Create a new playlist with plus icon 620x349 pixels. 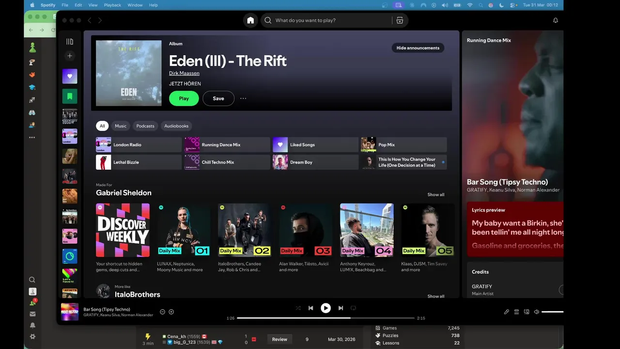(70, 56)
